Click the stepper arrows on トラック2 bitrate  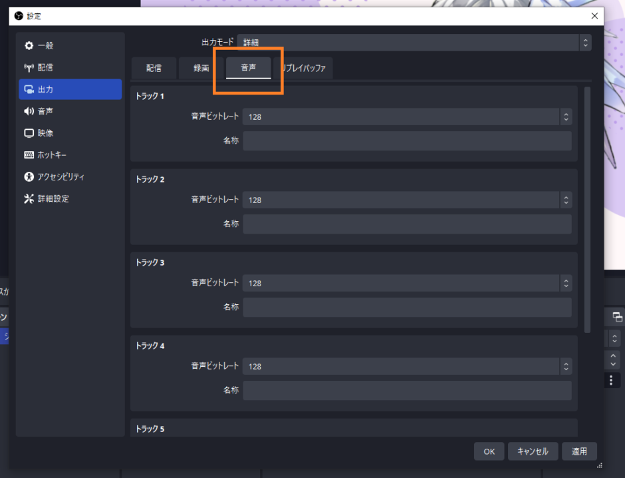565,200
